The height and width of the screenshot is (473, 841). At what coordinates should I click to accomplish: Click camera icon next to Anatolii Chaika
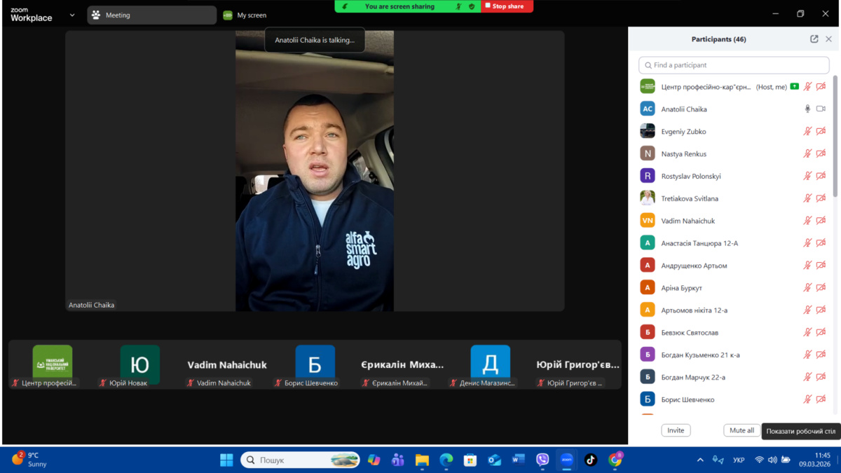coord(821,109)
